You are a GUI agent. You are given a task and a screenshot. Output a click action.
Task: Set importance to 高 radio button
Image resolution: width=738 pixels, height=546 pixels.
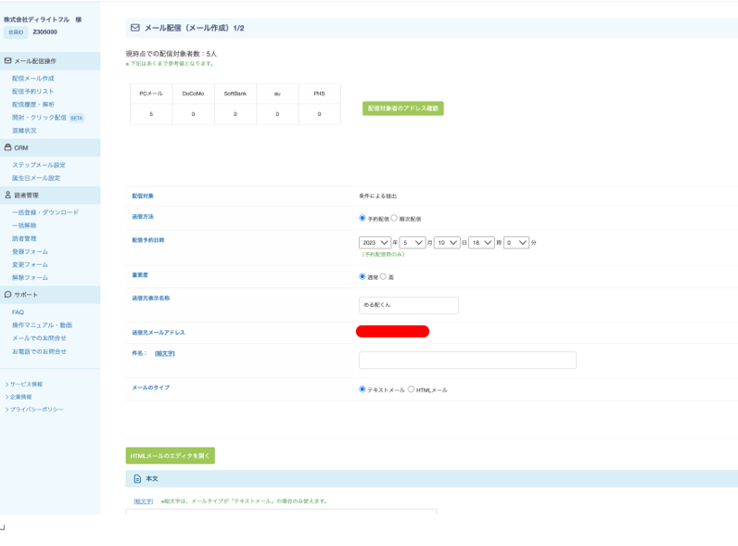[384, 276]
